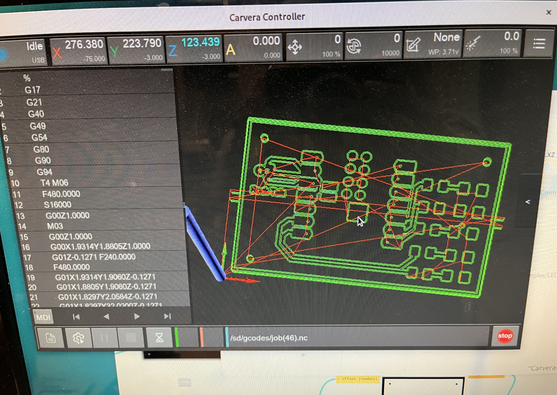Click the tool status icon showing None
The height and width of the screenshot is (395, 557).
point(413,45)
